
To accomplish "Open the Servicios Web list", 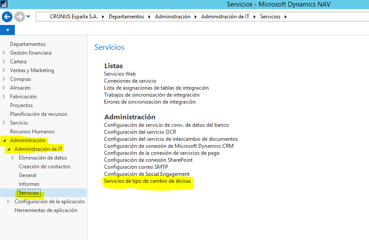I will click(120, 74).
